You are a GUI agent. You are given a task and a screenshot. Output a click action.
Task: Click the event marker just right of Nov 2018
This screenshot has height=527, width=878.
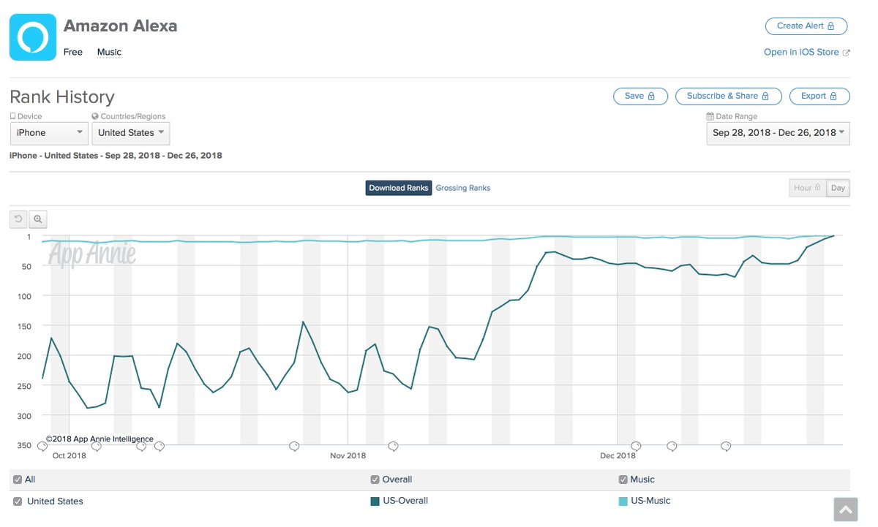coord(393,446)
